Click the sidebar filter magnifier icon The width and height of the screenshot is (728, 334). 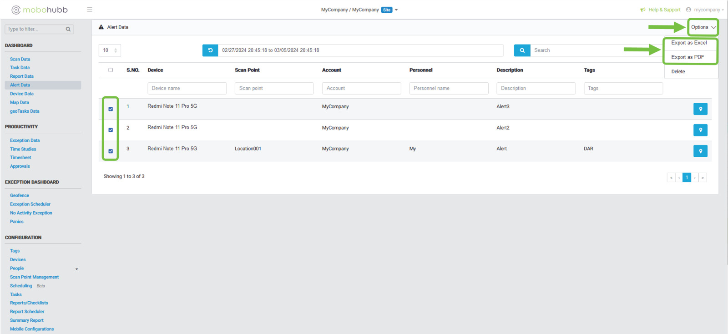point(68,29)
